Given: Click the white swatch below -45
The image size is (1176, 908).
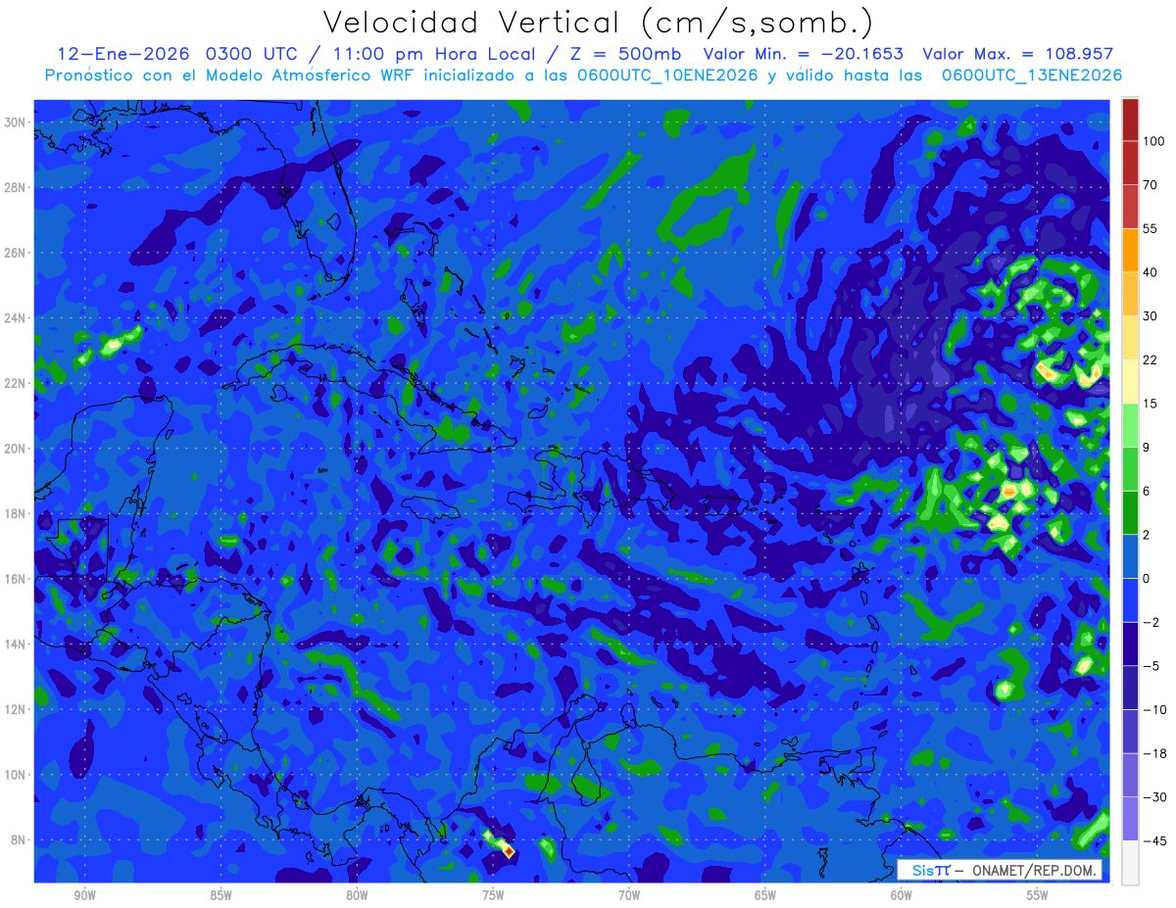Looking at the screenshot, I should tap(1130, 863).
